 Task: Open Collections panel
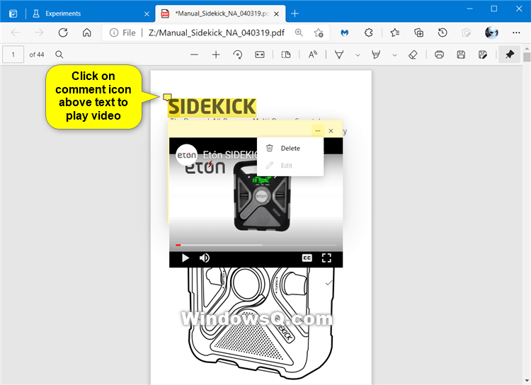pos(418,33)
